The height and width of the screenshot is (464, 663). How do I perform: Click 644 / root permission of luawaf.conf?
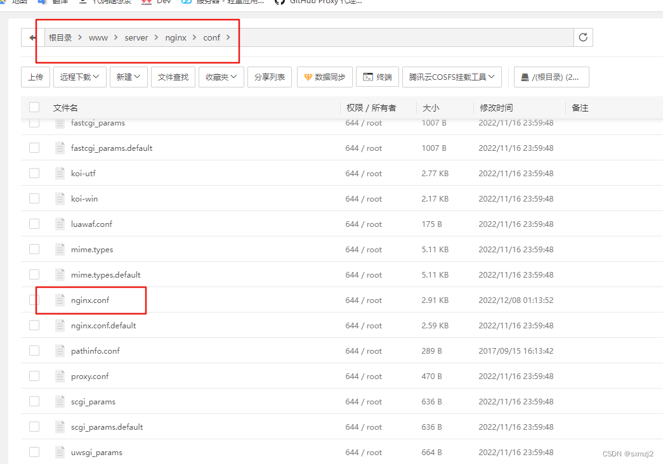click(x=364, y=224)
